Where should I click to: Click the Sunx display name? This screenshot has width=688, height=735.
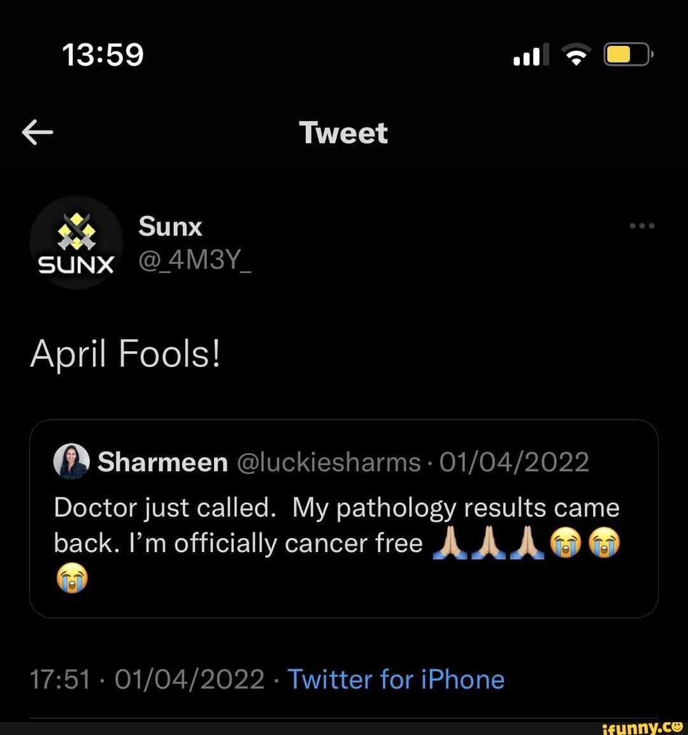(170, 226)
